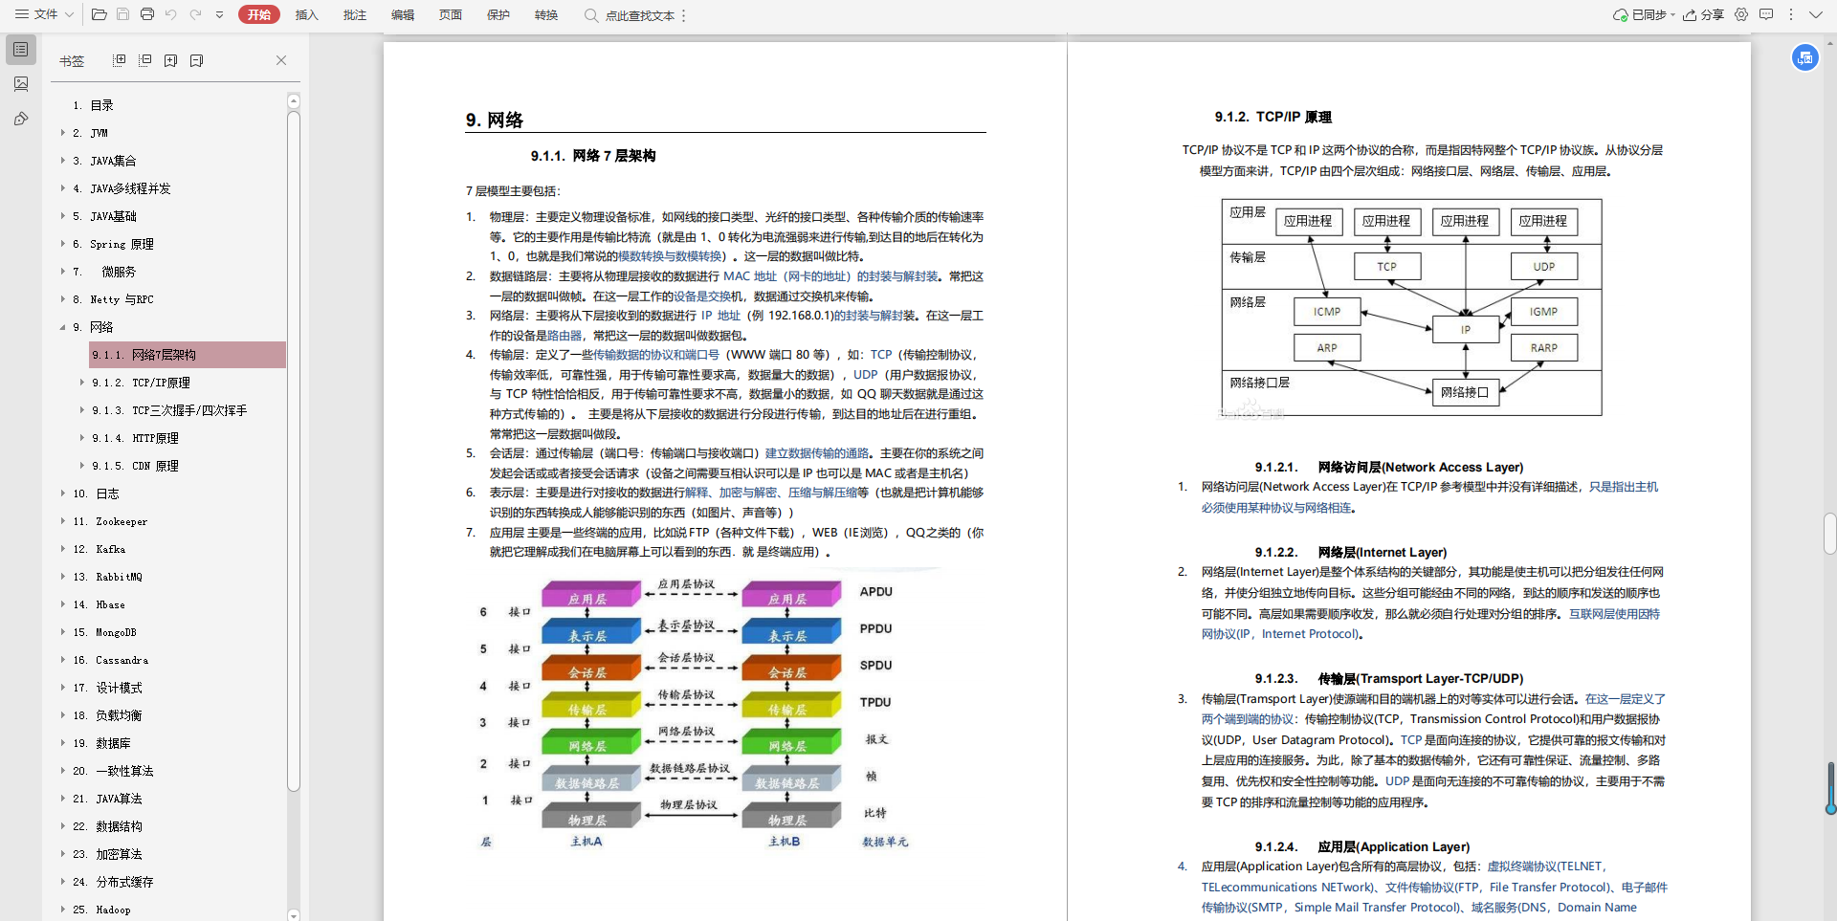This screenshot has height=921, width=1837.
Task: Open the top-right vertical dots menu
Action: click(x=1791, y=14)
